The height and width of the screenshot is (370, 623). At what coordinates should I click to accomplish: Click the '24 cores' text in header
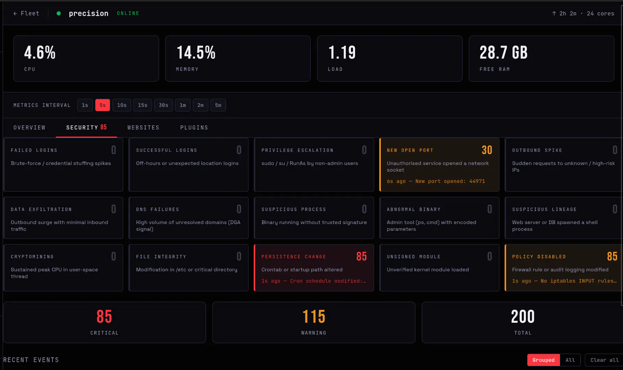point(600,13)
